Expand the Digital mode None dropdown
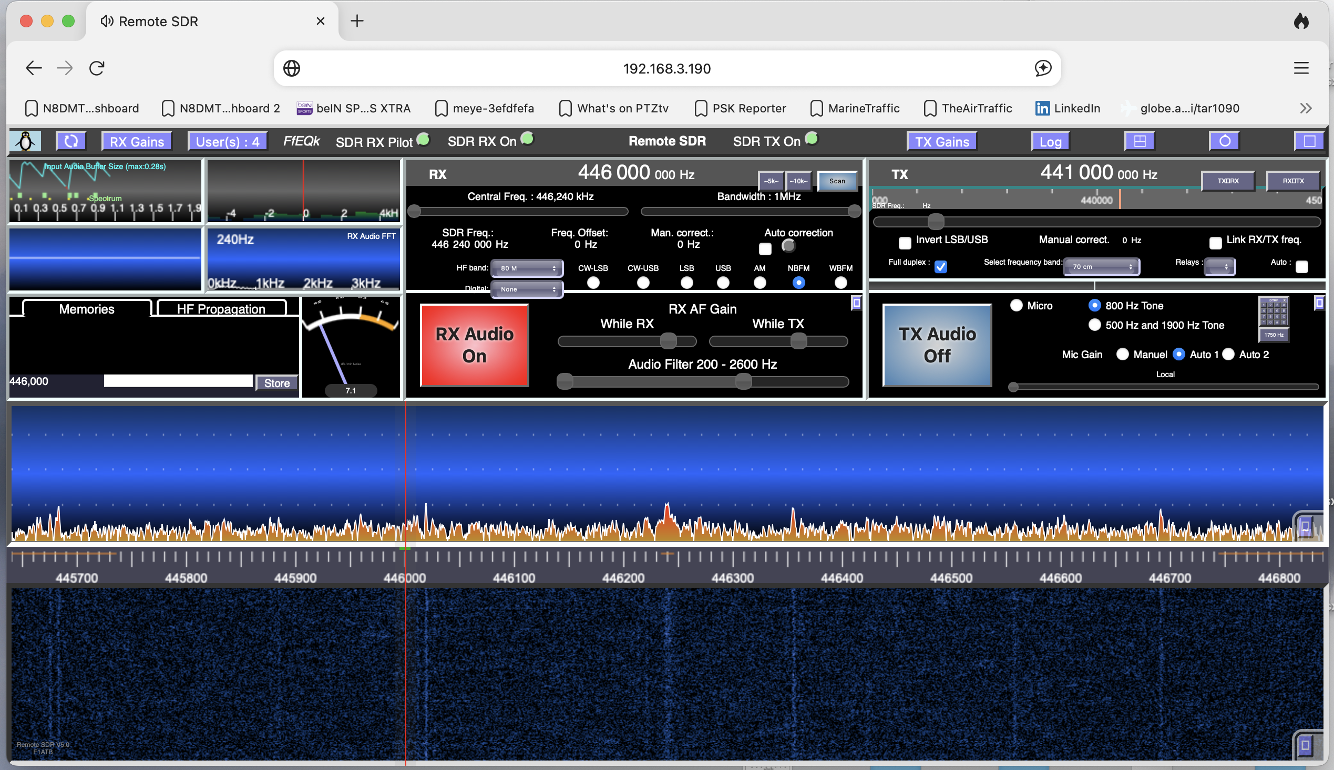Image resolution: width=1334 pixels, height=770 pixels. pos(527,289)
